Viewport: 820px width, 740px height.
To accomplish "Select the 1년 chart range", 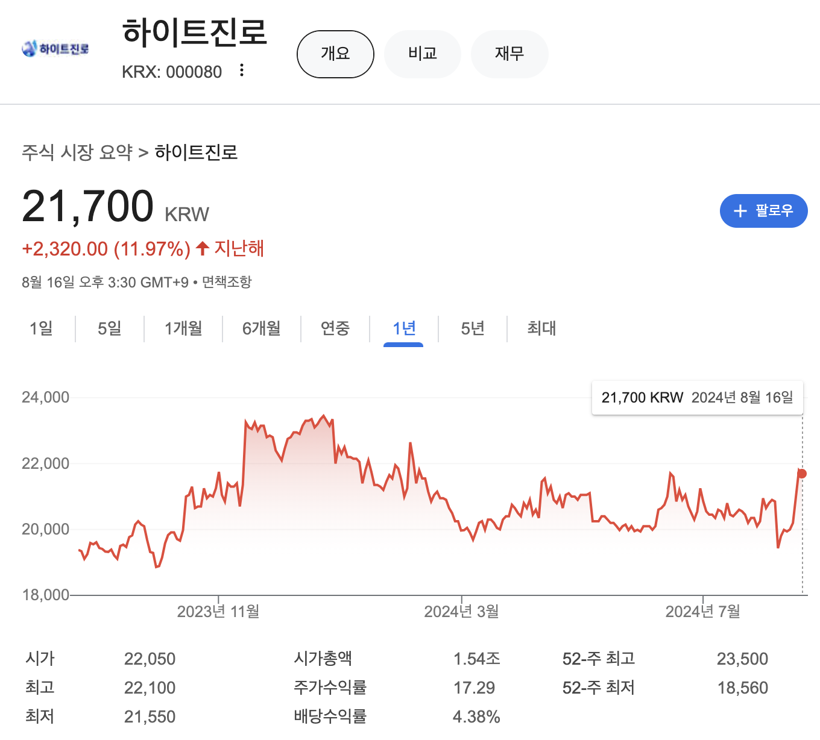I will coord(404,328).
